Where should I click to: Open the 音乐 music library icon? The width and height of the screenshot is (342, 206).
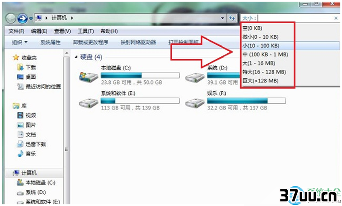coord(20,153)
